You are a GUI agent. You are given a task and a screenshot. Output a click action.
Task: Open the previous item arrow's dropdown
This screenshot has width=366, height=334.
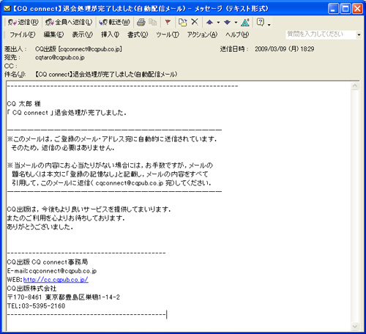pos(218,23)
